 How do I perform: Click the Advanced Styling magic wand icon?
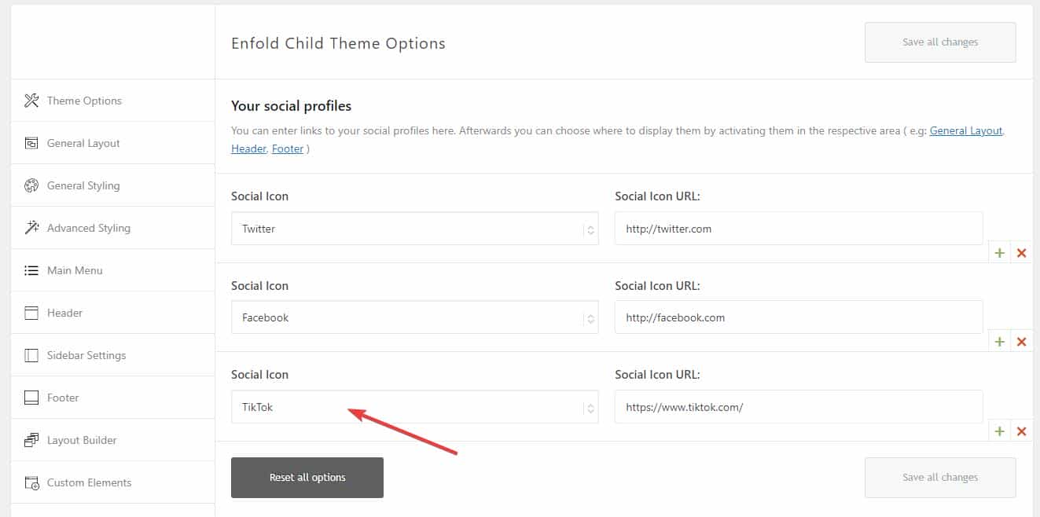click(x=31, y=228)
